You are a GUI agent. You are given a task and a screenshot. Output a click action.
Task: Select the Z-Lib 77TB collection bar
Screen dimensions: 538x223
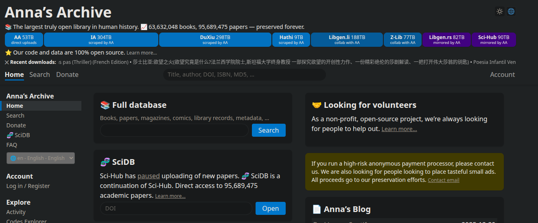click(403, 40)
